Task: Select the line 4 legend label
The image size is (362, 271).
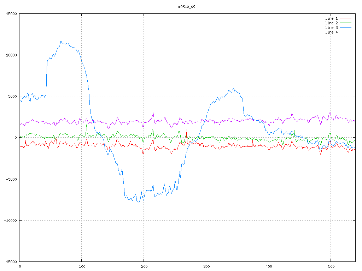Action: point(331,32)
